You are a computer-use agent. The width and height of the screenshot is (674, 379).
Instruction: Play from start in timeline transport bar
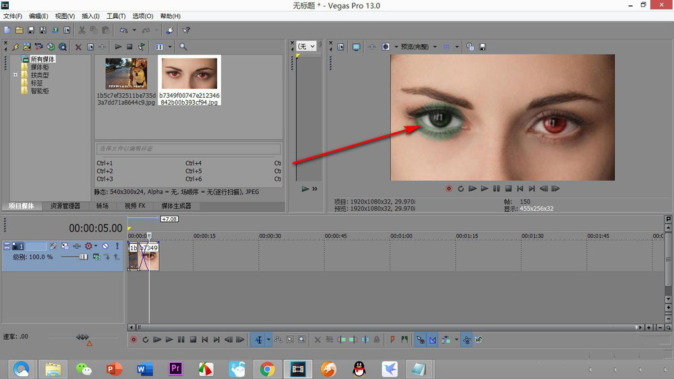(157, 340)
